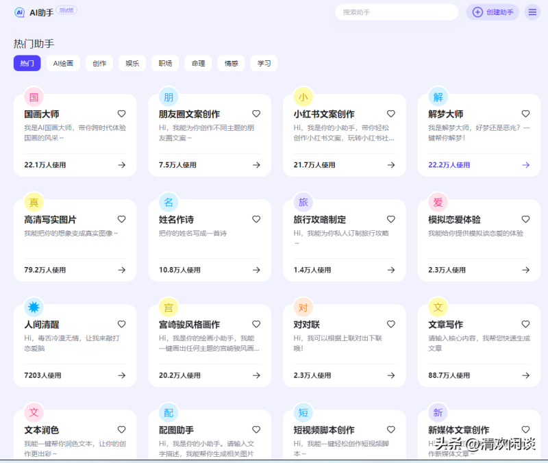The height and width of the screenshot is (463, 548).
Task: Click the arrow on 旅行攻略制定 card
Action: pos(391,270)
